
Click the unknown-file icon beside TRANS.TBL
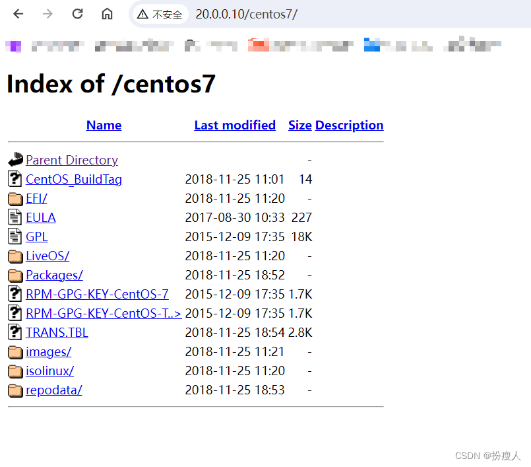point(15,332)
